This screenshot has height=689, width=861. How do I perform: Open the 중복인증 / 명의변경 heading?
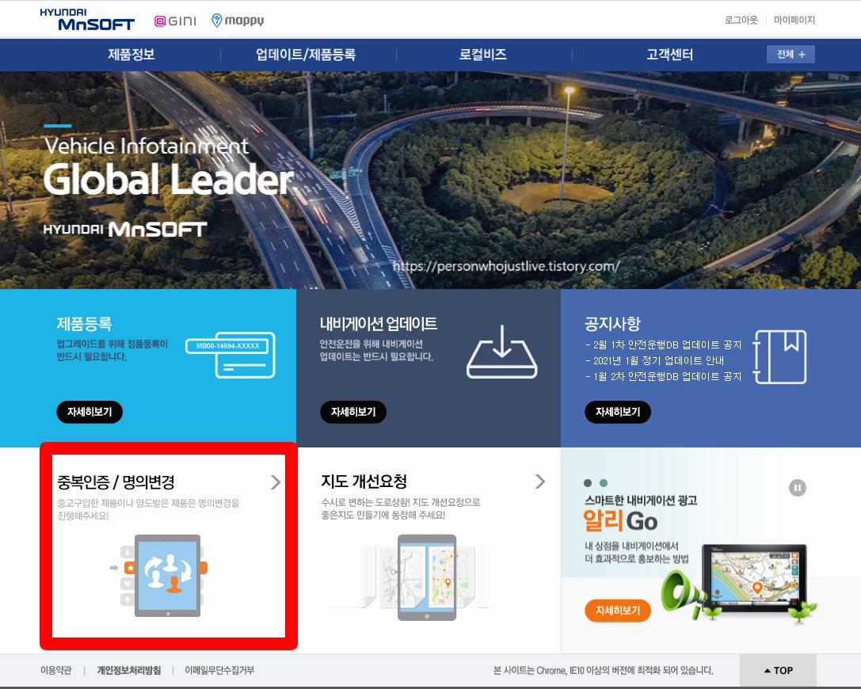pyautogui.click(x=116, y=482)
